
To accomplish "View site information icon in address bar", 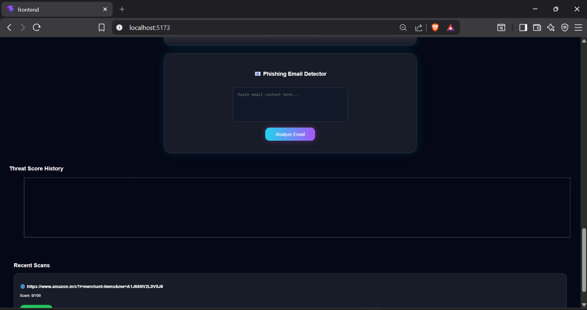I will point(119,27).
